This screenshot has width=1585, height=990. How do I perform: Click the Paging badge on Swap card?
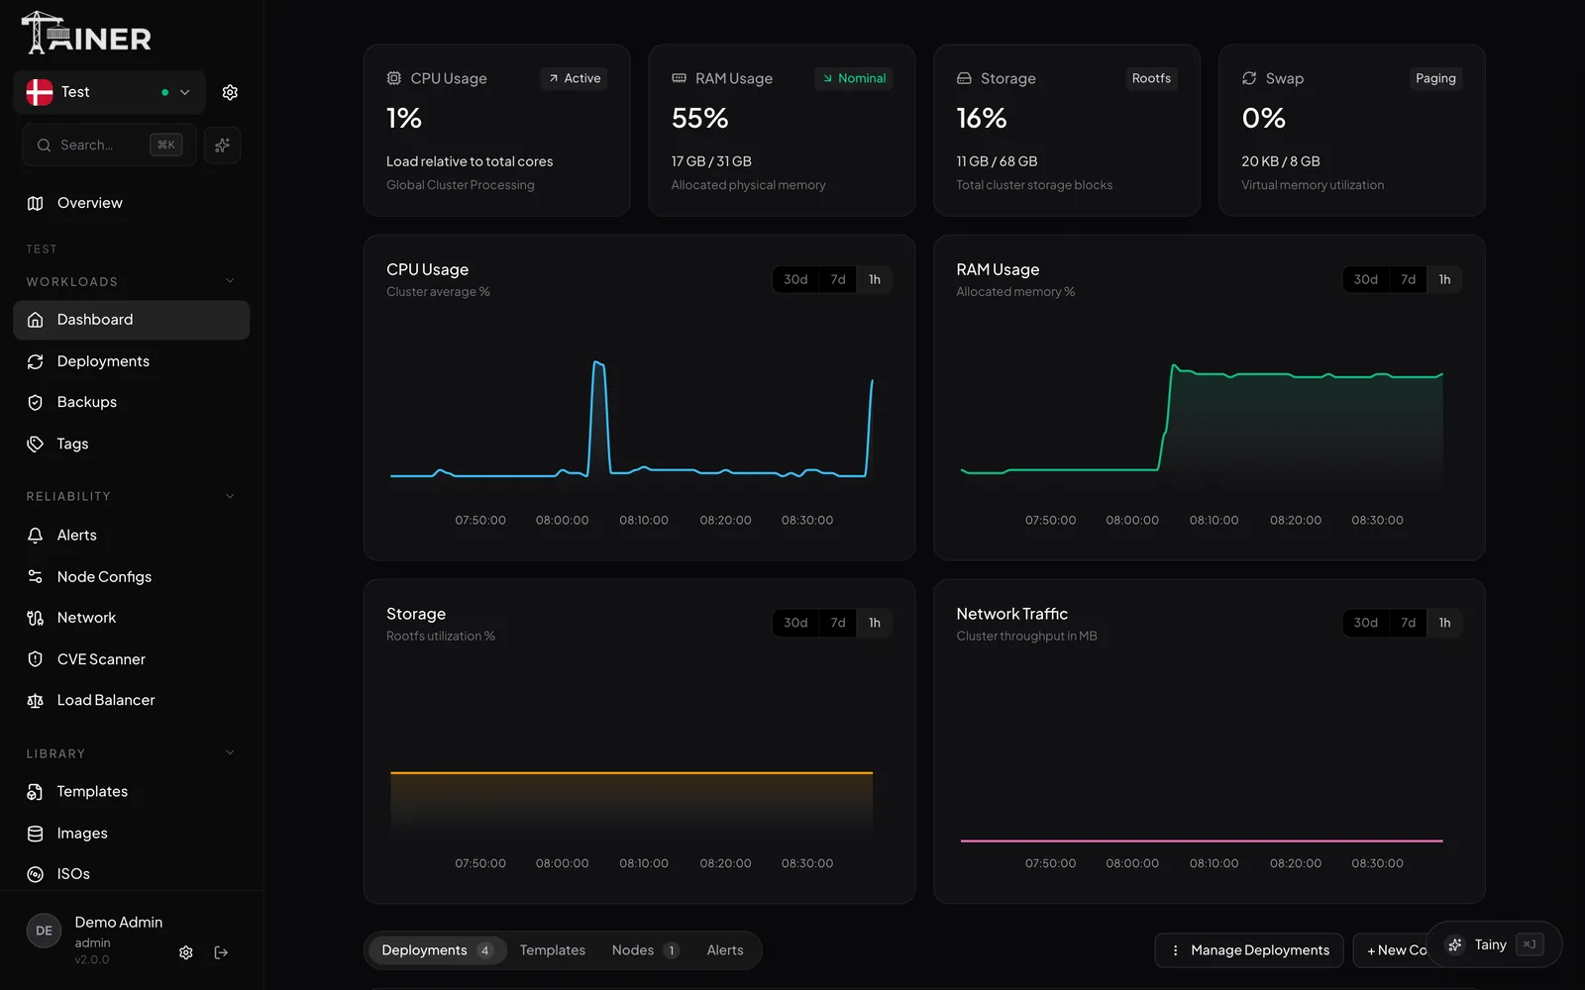(x=1435, y=78)
